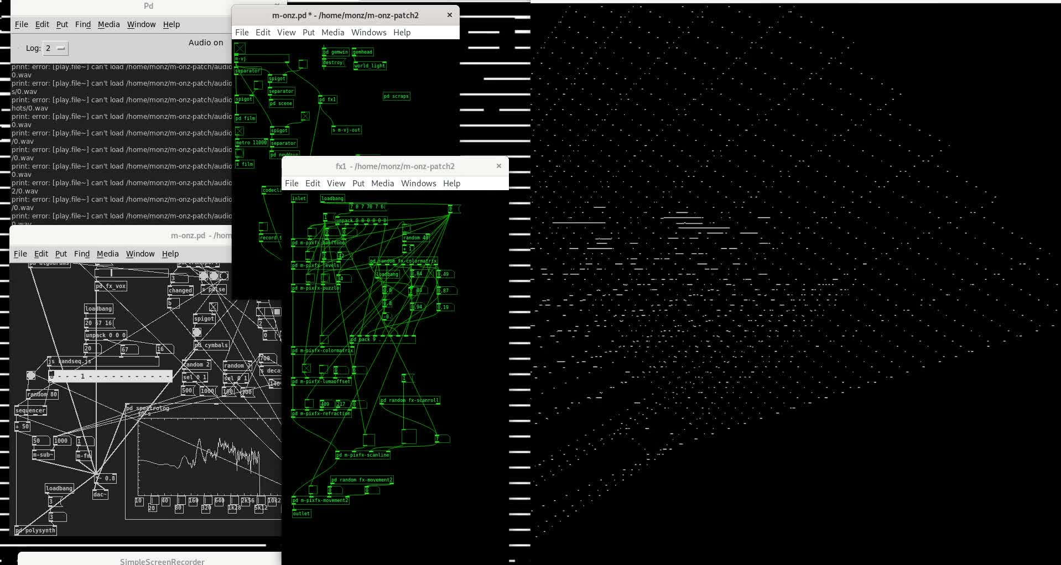Click the pd m-pixfx-puzzle object
Image resolution: width=1061 pixels, height=565 pixels.
[315, 288]
